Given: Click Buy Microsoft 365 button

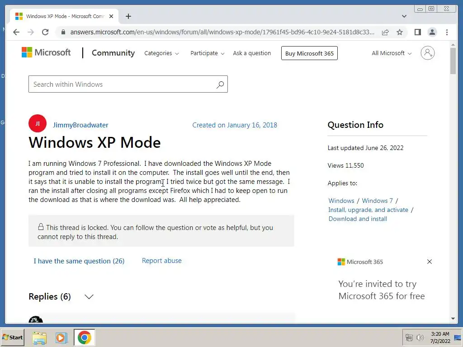Looking at the screenshot, I should (x=309, y=53).
